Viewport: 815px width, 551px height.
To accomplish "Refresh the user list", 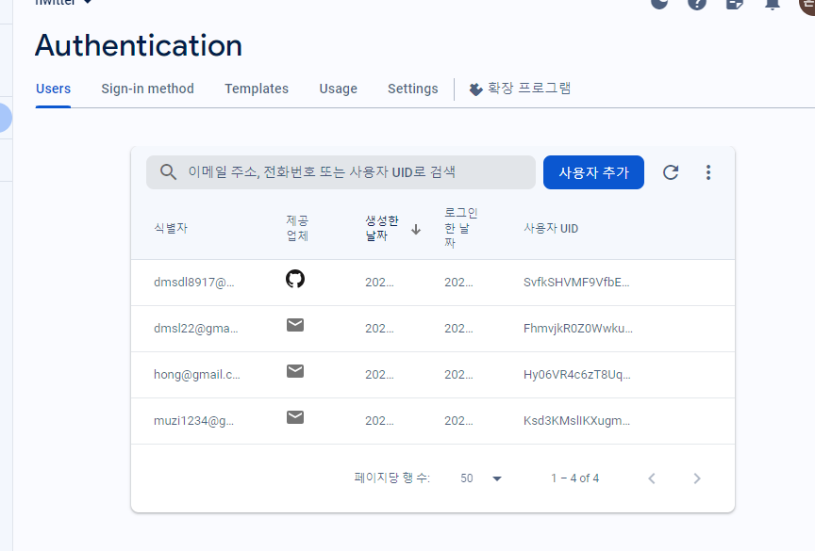I will click(671, 172).
